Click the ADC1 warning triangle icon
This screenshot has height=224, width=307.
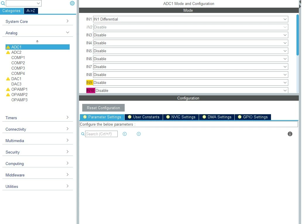coord(8,47)
